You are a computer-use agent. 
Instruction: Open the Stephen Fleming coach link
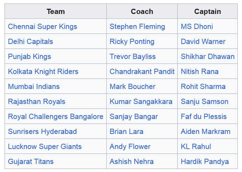tap(137, 27)
